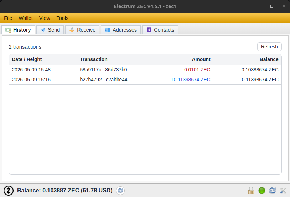290x197 pixels.
Task: Open the File menu
Action: click(8, 18)
